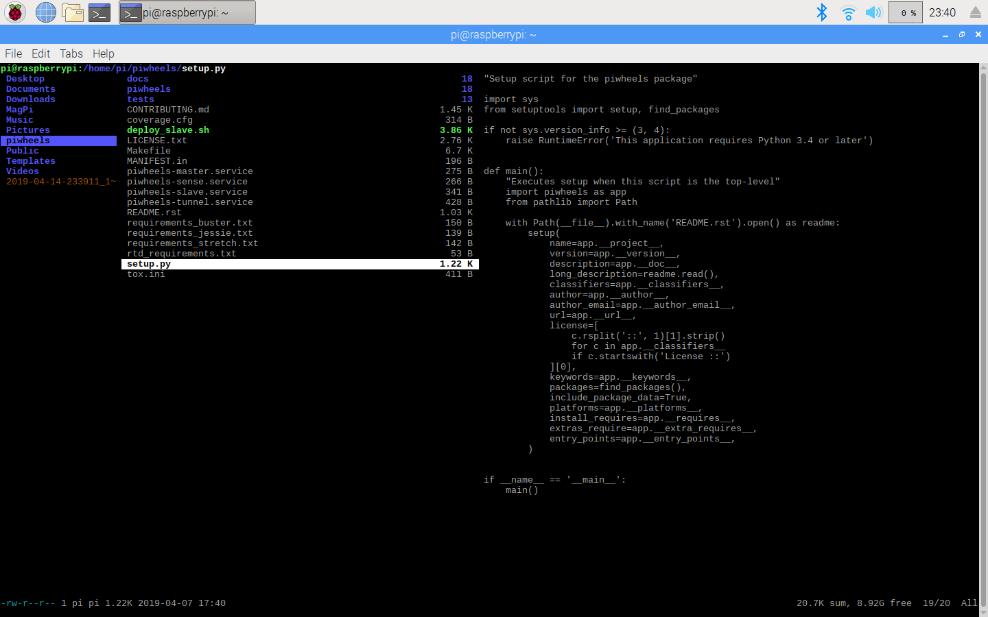The width and height of the screenshot is (988, 617).
Task: Select the Music directory
Action: point(20,120)
